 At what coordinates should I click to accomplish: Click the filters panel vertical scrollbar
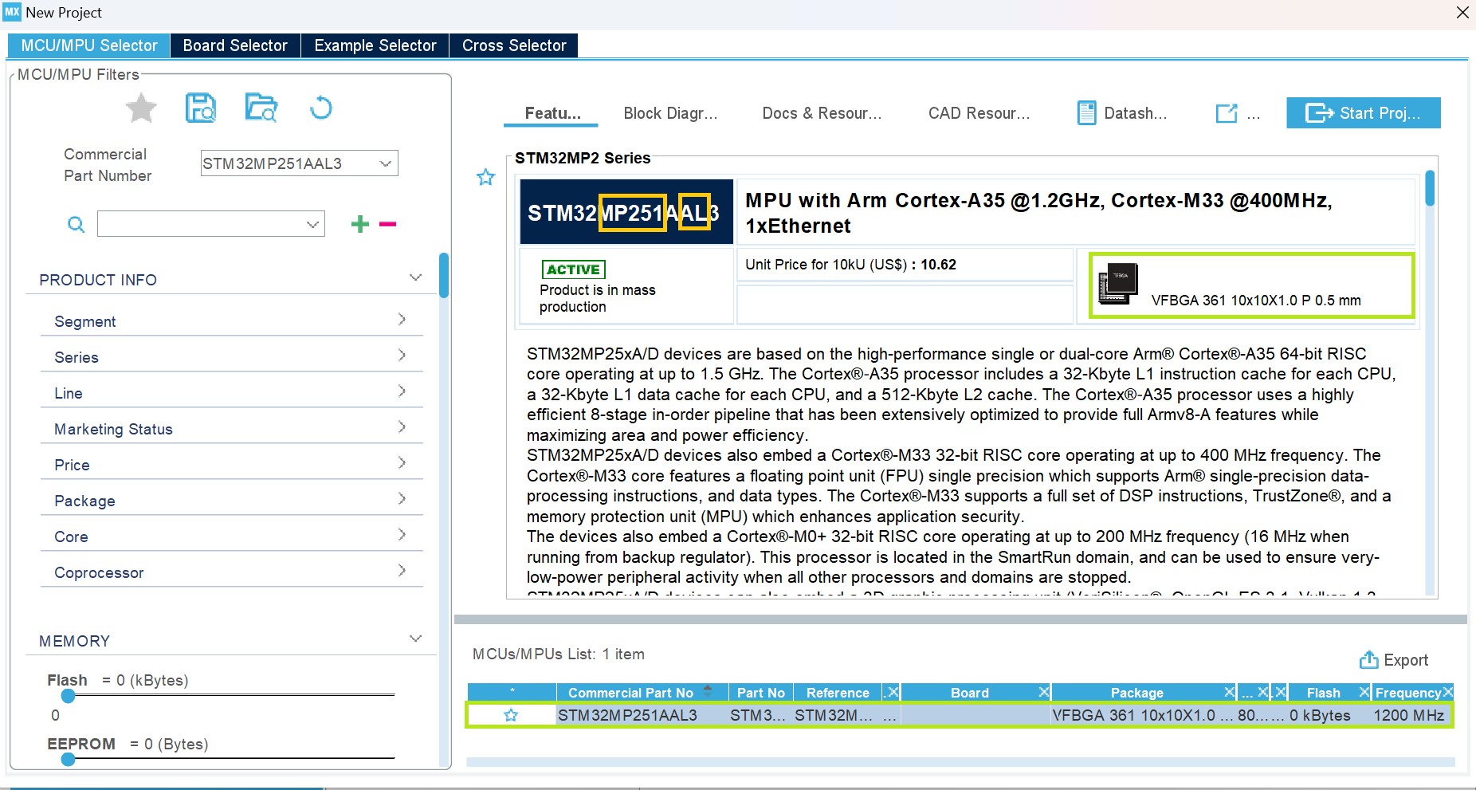click(x=444, y=275)
